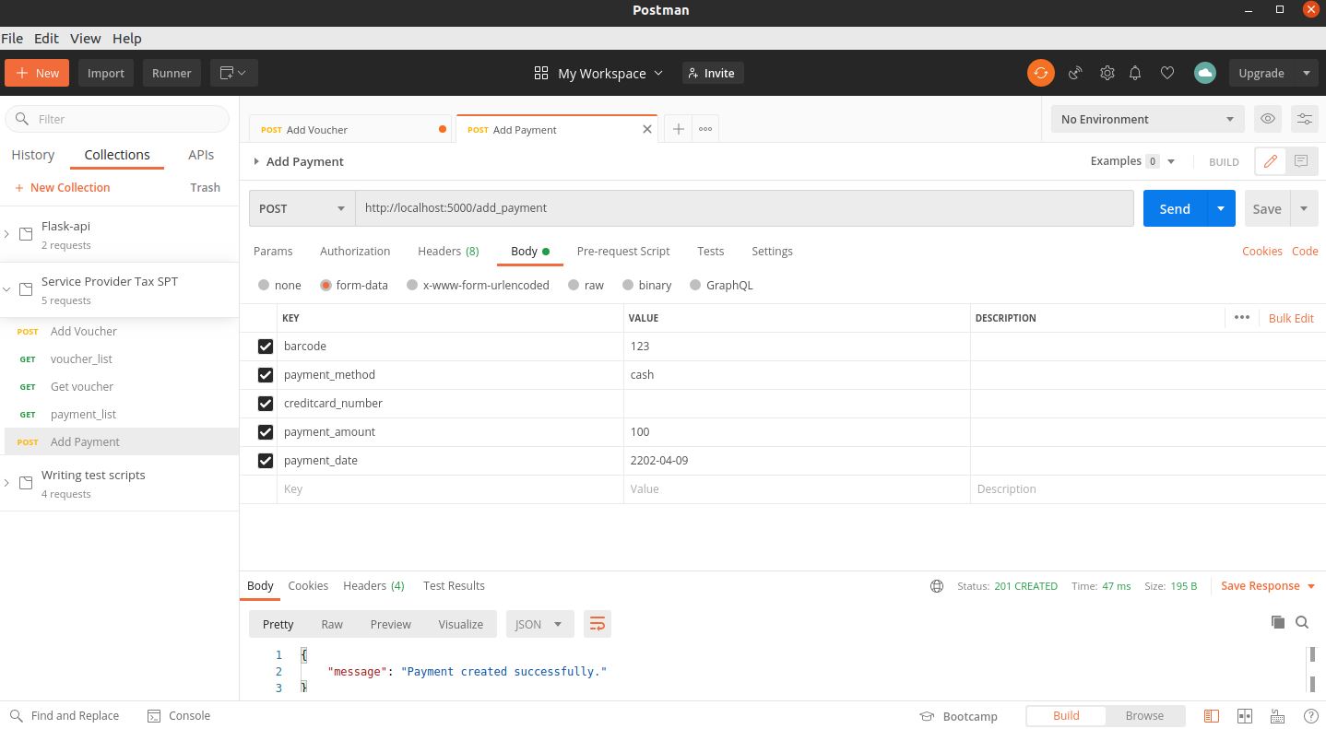
Task: Click the response wrap lines icon
Action: (597, 624)
